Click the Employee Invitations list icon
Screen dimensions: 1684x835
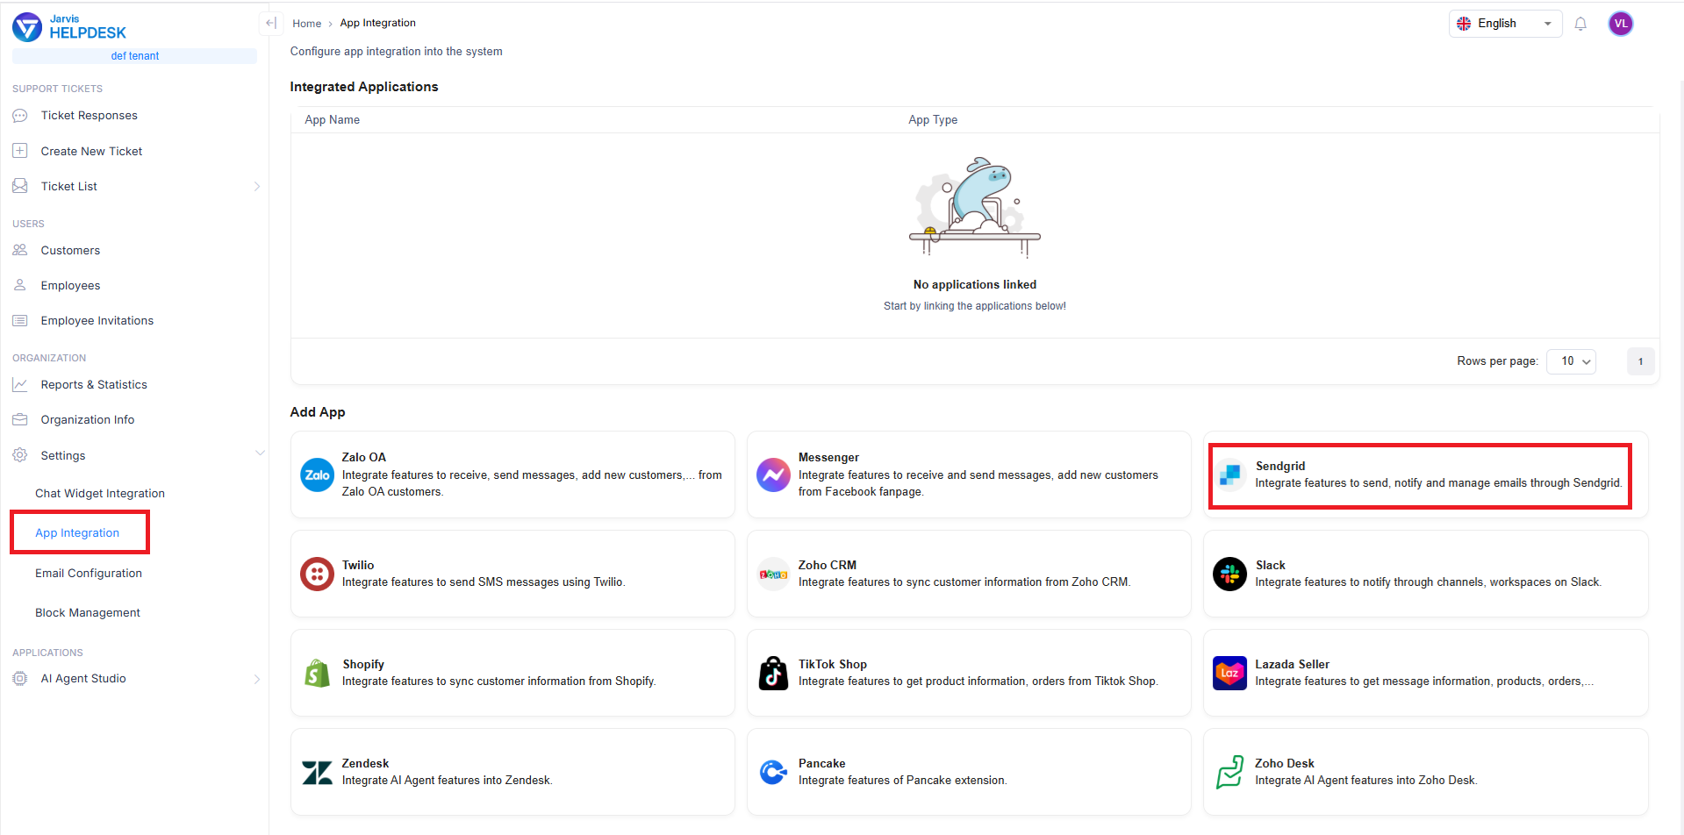(x=20, y=320)
